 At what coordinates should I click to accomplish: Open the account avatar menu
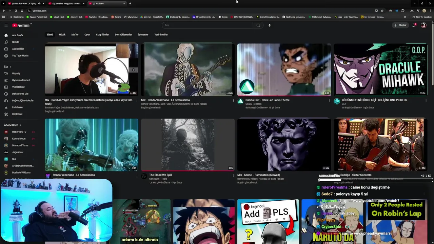pos(423,25)
